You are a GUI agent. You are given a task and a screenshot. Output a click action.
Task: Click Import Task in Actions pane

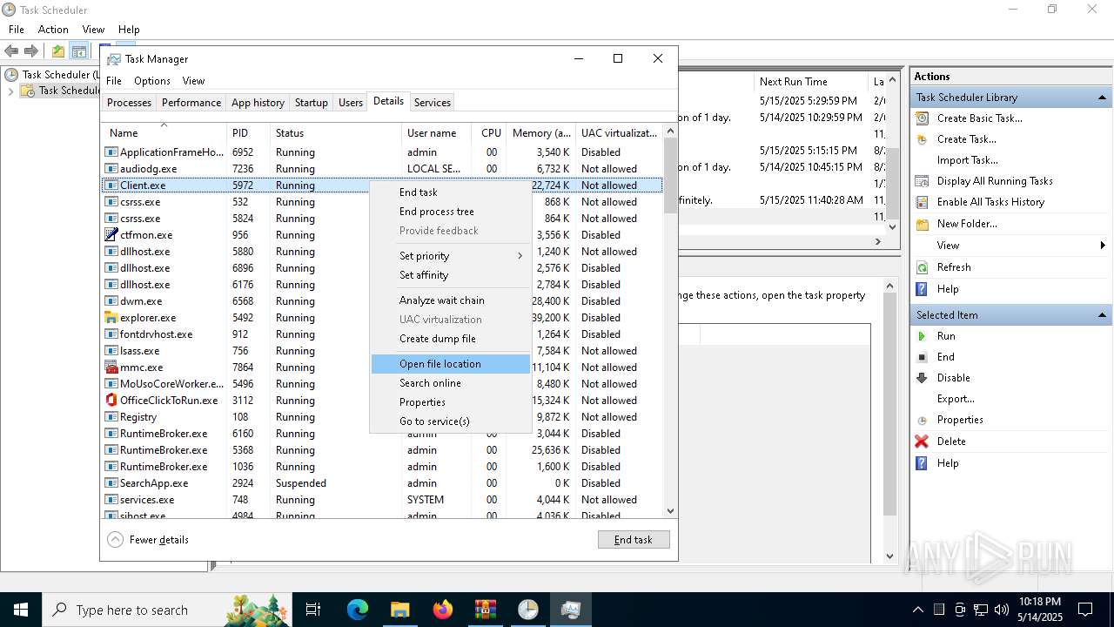(x=967, y=160)
